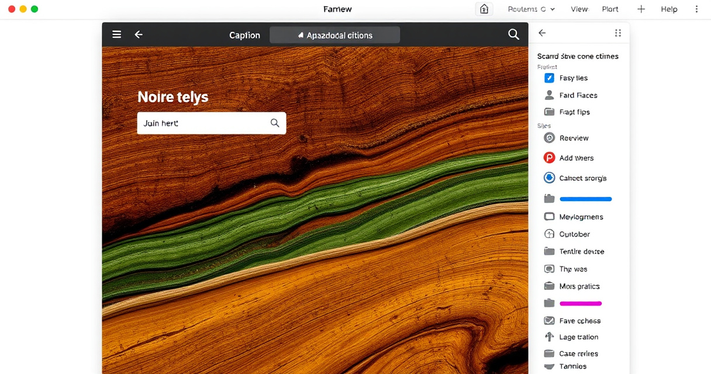Viewport: 711px width, 374px height.
Task: Click the back arrow in the side panel header
Action: click(542, 33)
